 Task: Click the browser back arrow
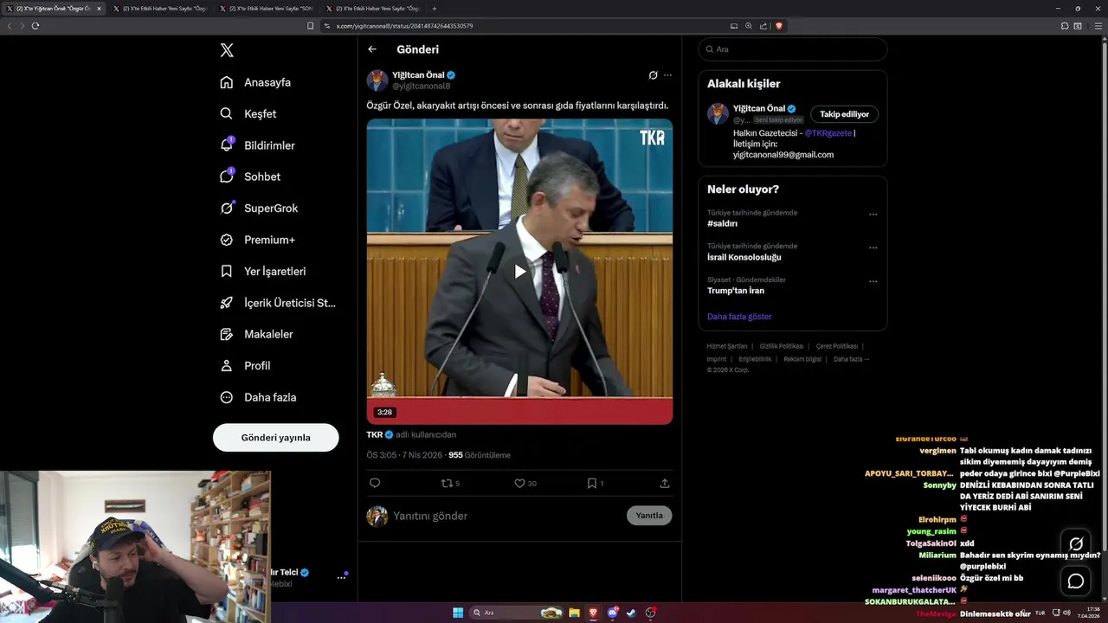pyautogui.click(x=10, y=26)
